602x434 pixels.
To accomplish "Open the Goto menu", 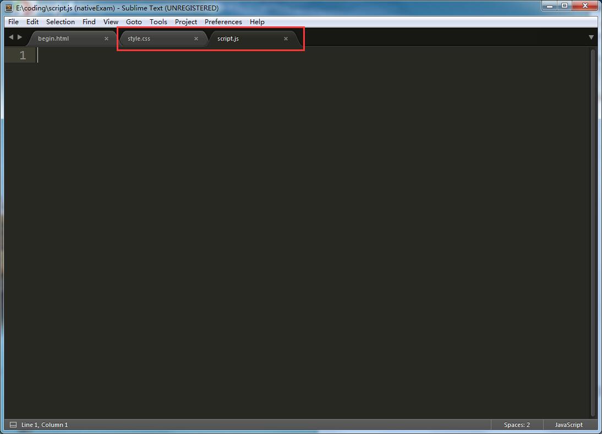I will point(134,21).
